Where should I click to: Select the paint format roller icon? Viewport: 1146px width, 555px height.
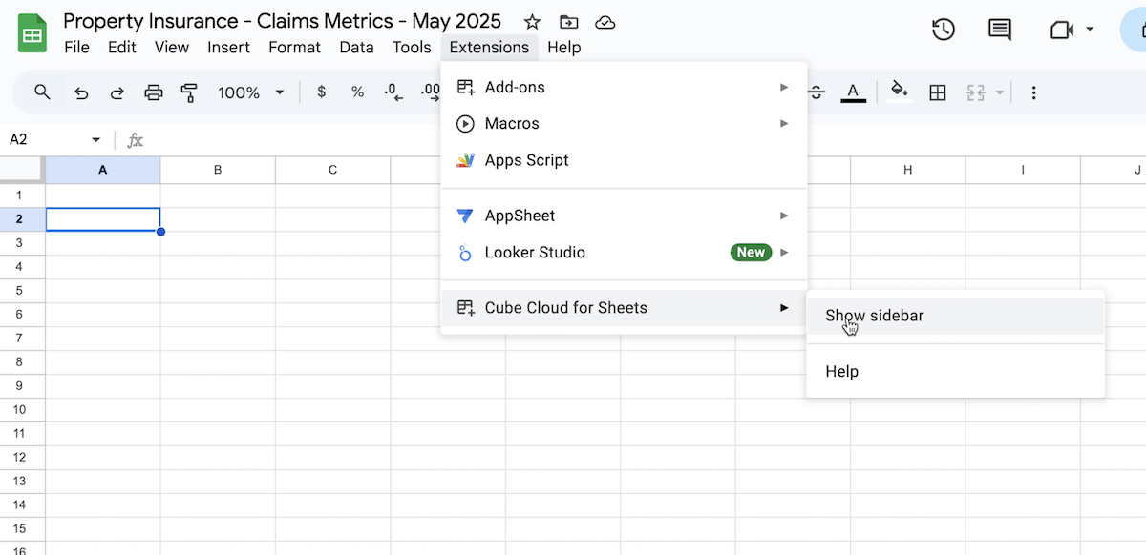(189, 92)
